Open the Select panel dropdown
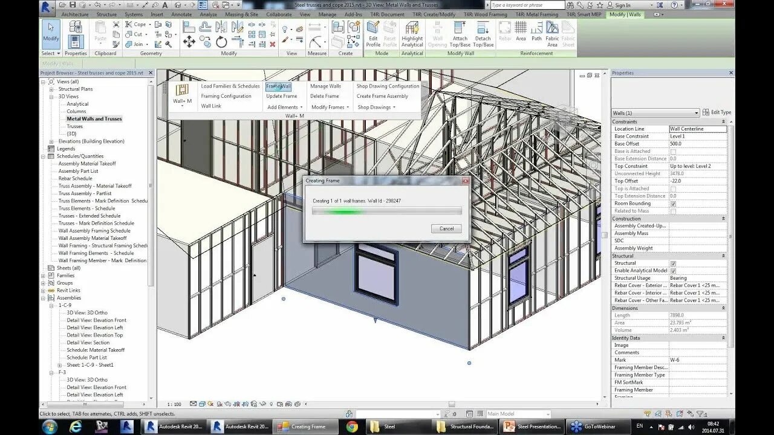Image resolution: width=774 pixels, height=435 pixels. pyautogui.click(x=50, y=53)
